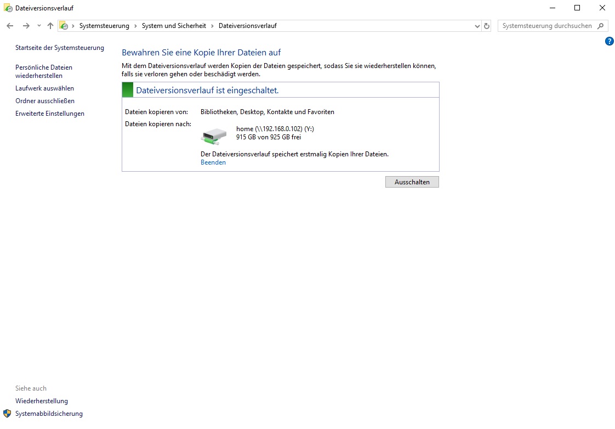Expand the chevron before Systemsteuerung breadcrumb

(x=73, y=26)
